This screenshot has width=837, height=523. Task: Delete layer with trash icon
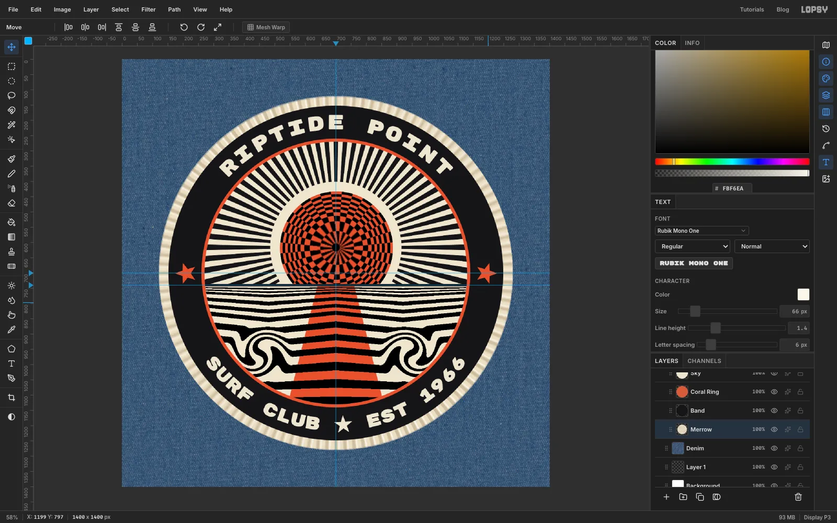[x=798, y=497]
